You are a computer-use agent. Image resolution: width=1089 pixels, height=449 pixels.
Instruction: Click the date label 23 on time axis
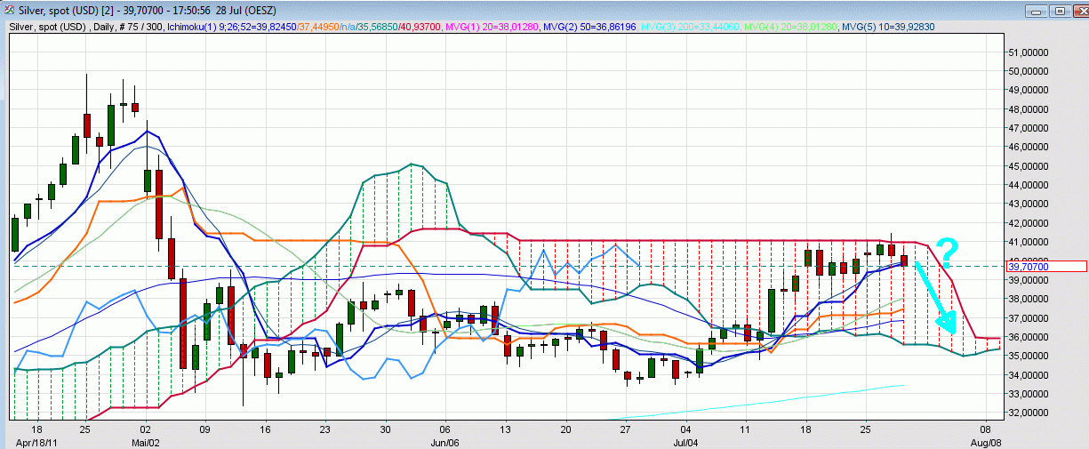324,428
